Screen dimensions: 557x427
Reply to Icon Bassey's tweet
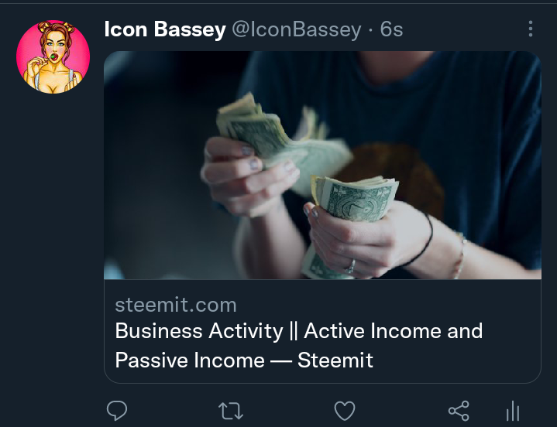click(x=117, y=410)
